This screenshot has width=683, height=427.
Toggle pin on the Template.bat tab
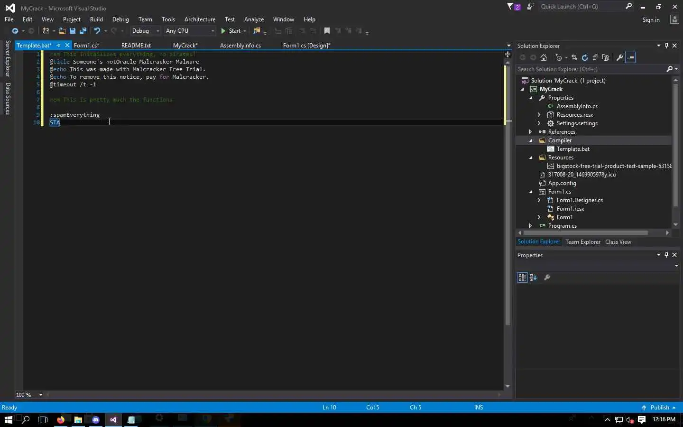[x=59, y=46]
